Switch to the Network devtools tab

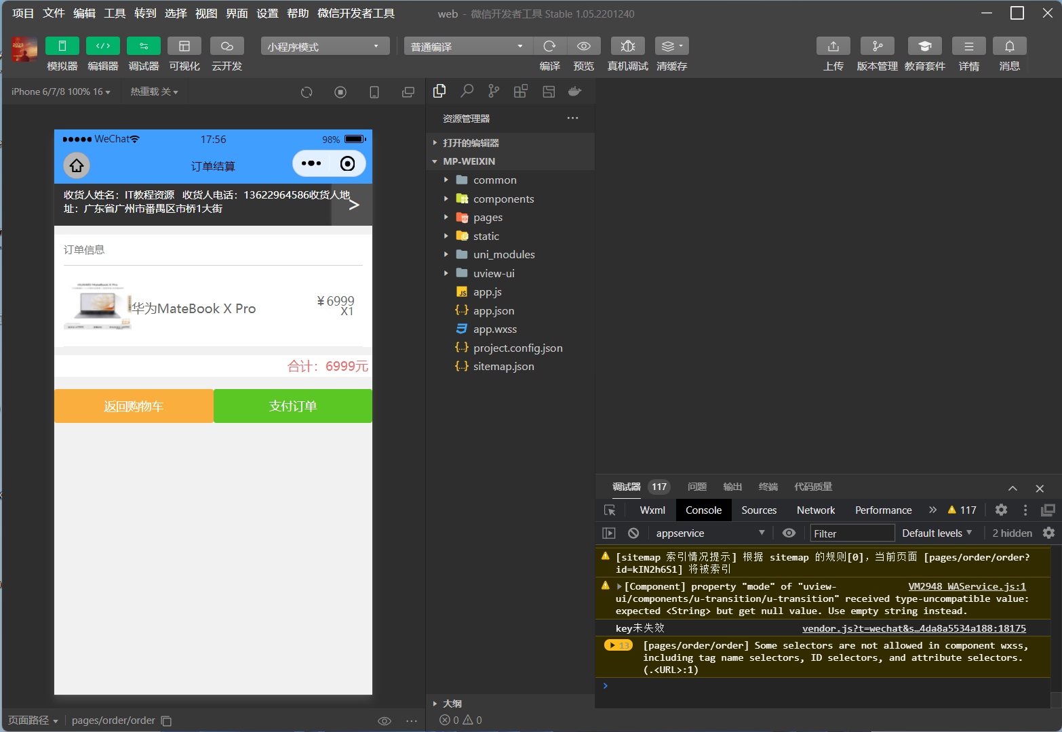pyautogui.click(x=816, y=510)
